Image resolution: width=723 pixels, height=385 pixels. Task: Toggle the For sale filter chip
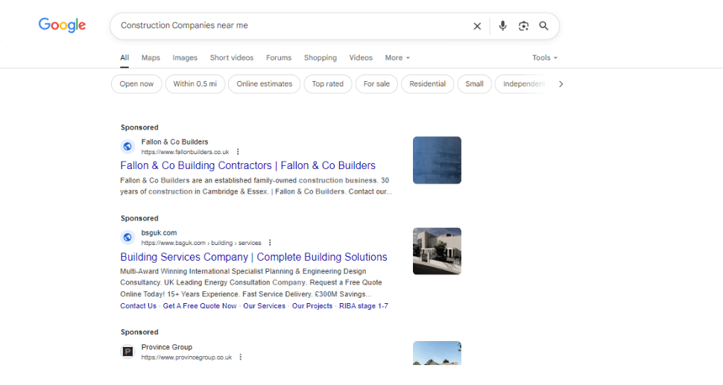(376, 84)
